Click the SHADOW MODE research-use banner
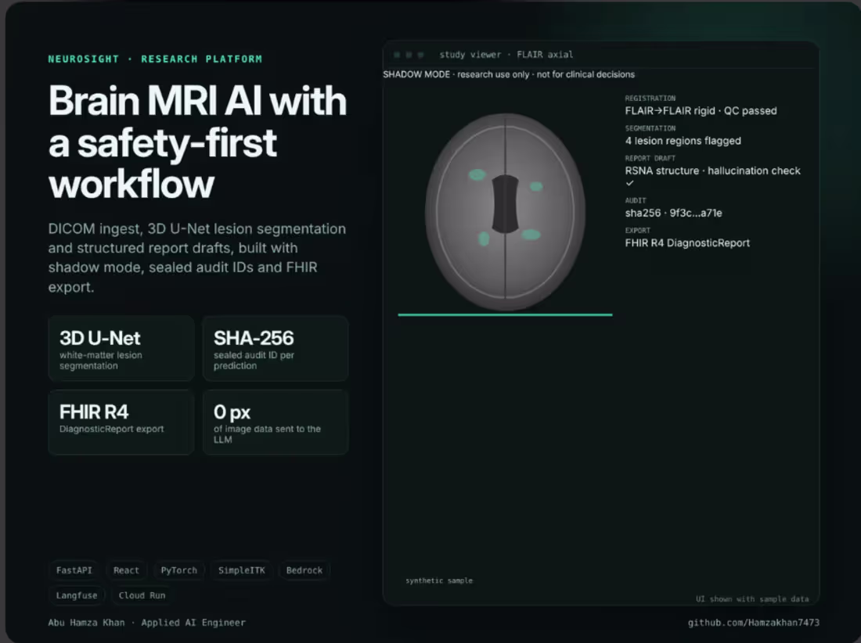The height and width of the screenshot is (643, 861). tap(509, 74)
